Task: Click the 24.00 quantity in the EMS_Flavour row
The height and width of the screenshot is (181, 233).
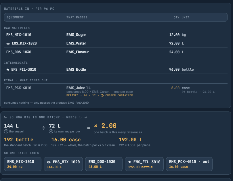Action: tap(174, 52)
